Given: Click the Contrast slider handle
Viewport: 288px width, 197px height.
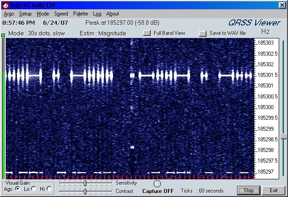Looking at the screenshot, I should [x=85, y=192].
